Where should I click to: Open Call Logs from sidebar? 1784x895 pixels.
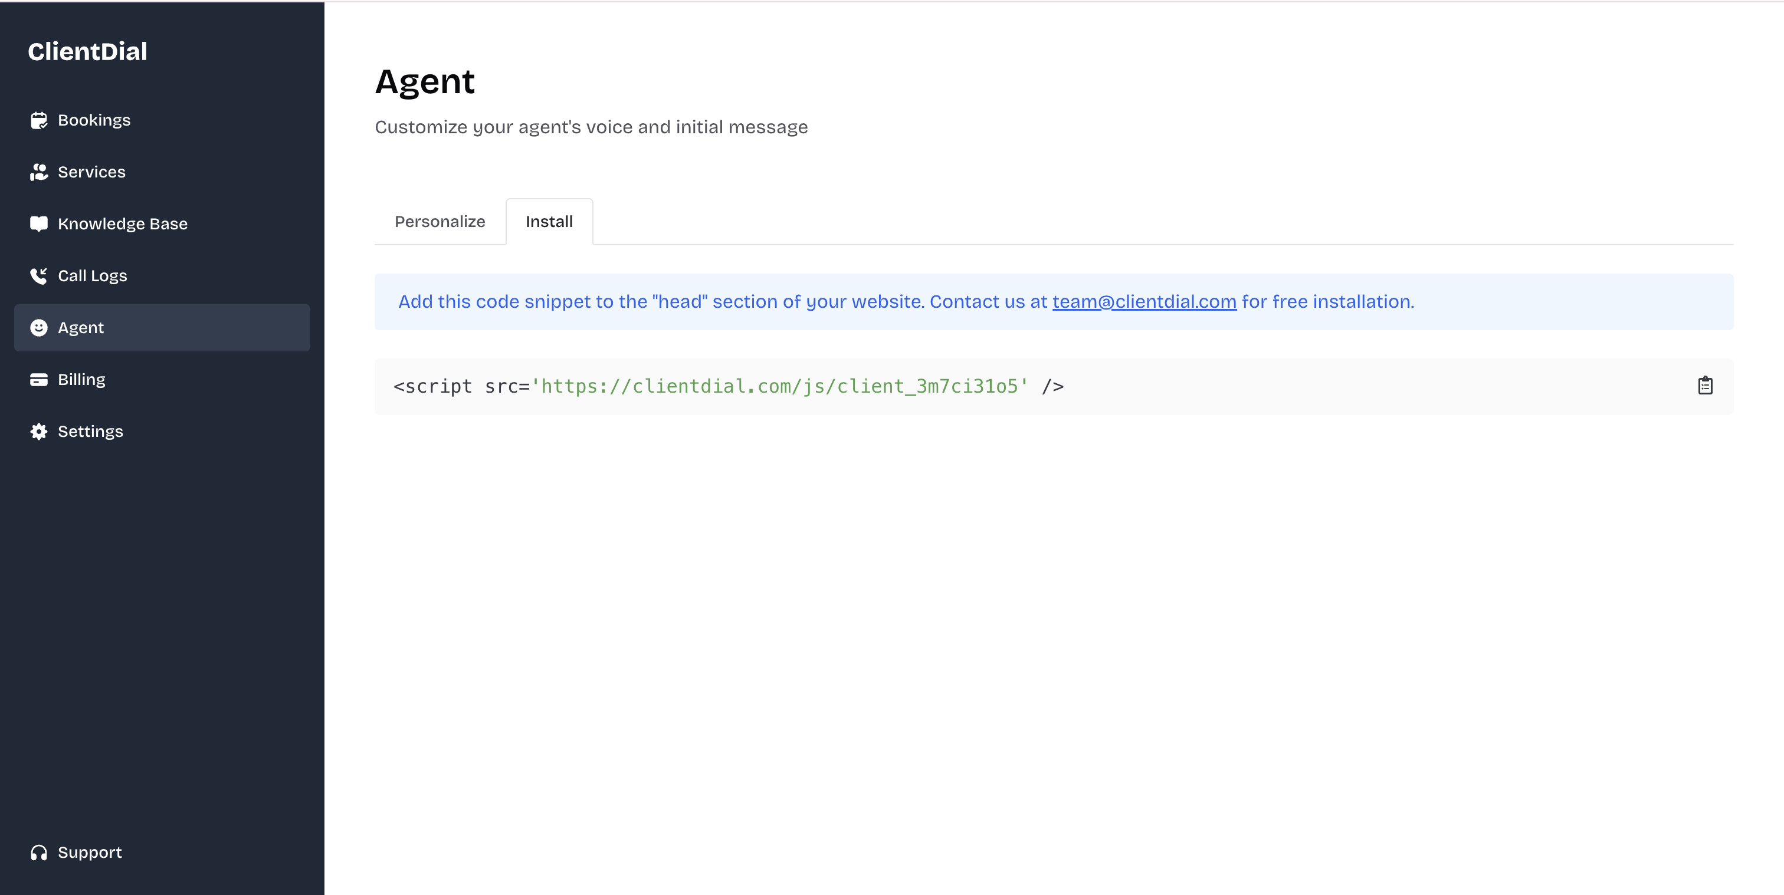click(92, 276)
